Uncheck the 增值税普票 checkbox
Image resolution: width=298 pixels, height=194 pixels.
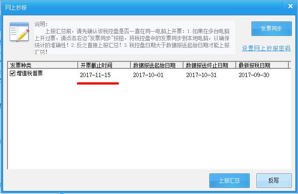12,73
